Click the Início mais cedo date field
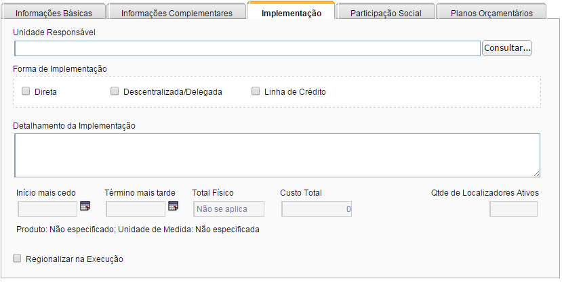 [x=47, y=209]
